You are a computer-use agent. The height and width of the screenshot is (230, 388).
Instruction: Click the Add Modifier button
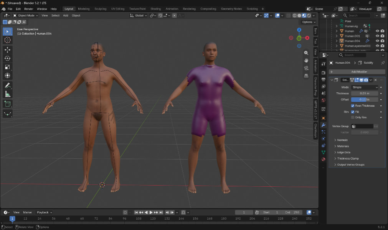click(x=357, y=72)
